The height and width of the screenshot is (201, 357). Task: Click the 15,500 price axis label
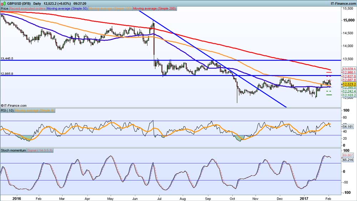coord(348,9)
